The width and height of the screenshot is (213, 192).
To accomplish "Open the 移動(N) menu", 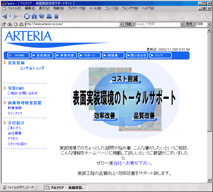I will pos(59,8).
